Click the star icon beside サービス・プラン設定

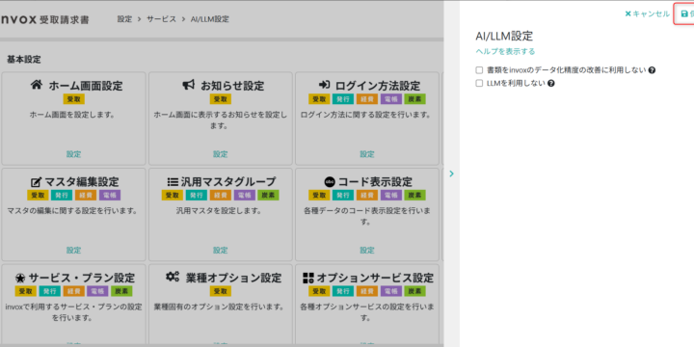coord(20,278)
